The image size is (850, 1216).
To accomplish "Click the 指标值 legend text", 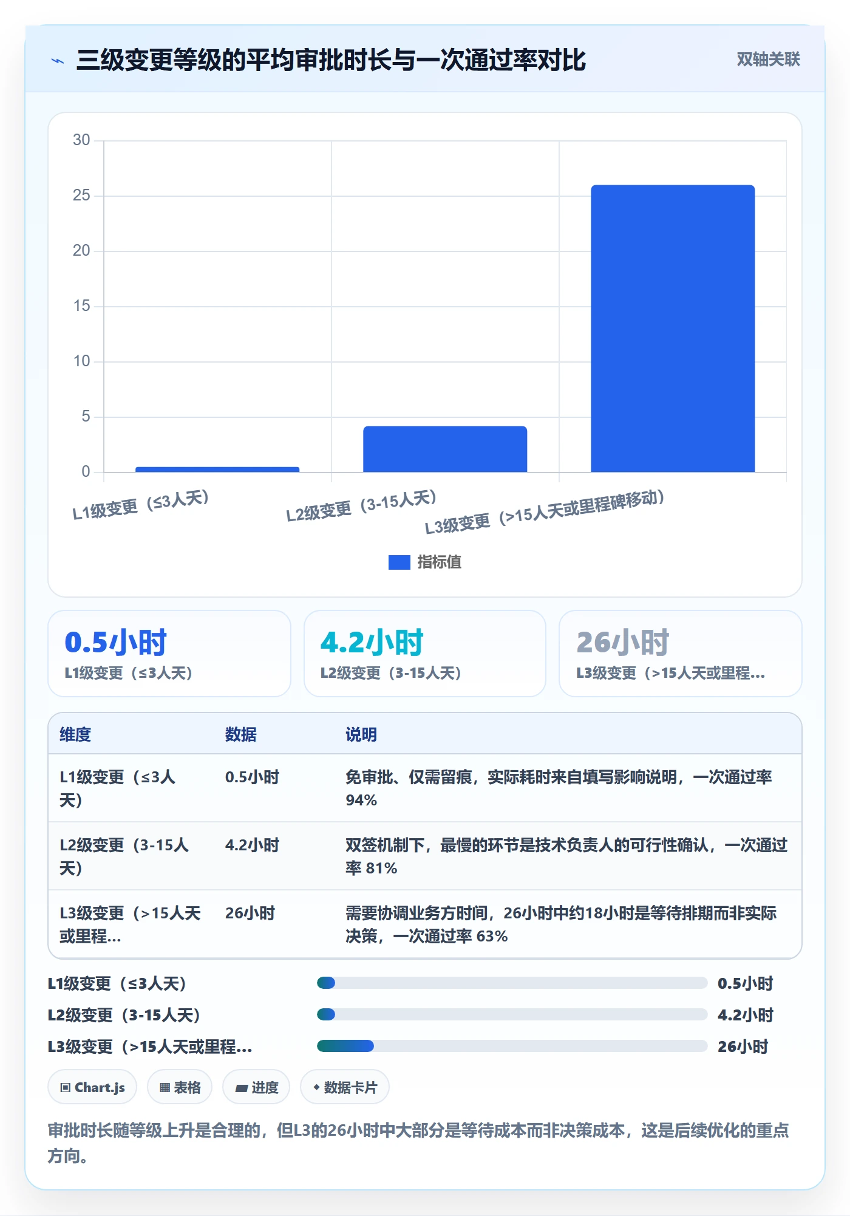I will click(439, 562).
